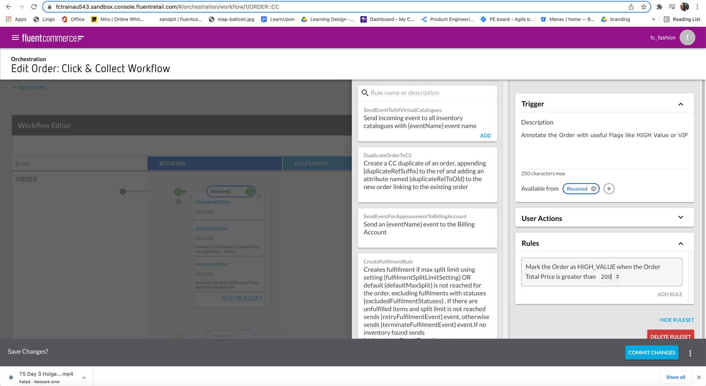The height and width of the screenshot is (386, 706).
Task: Collapse the Rules section
Action: [680, 244]
